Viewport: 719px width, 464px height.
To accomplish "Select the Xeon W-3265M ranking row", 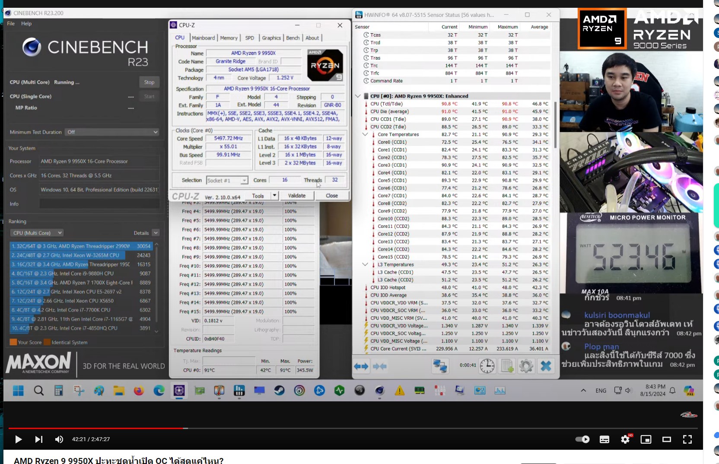I will [81, 255].
